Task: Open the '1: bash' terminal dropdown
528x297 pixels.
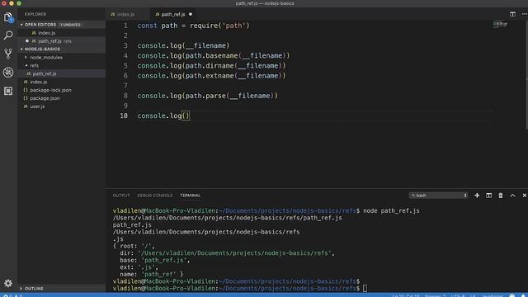Action: (438, 196)
